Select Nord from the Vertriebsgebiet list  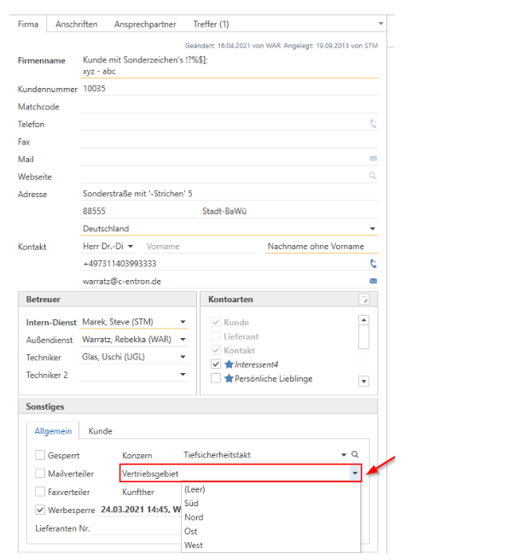click(194, 517)
